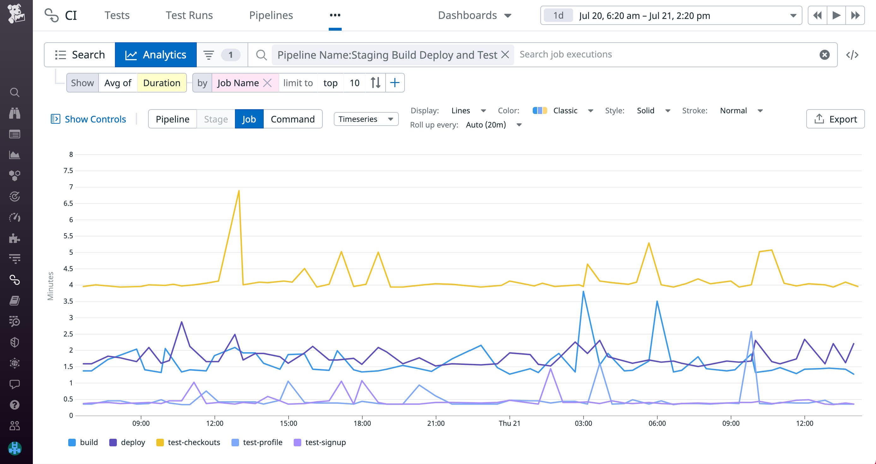
Task: Select the Metrics graph icon in the sidebar
Action: click(15, 155)
